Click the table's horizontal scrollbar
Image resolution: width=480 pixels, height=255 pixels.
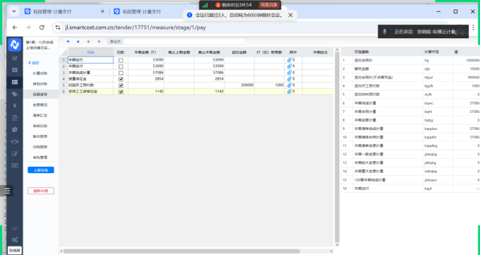coord(181,251)
